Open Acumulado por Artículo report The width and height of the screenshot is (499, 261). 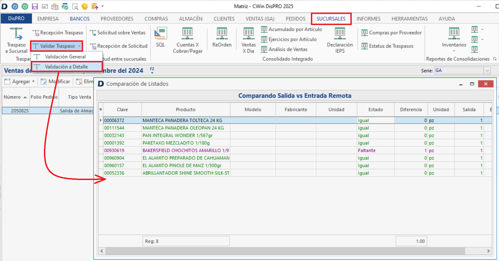[291, 29]
